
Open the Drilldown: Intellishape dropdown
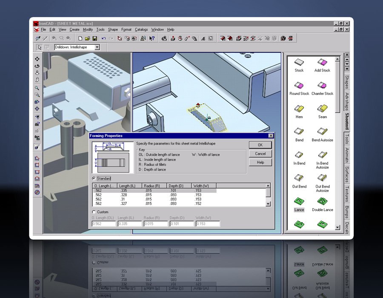[97, 47]
